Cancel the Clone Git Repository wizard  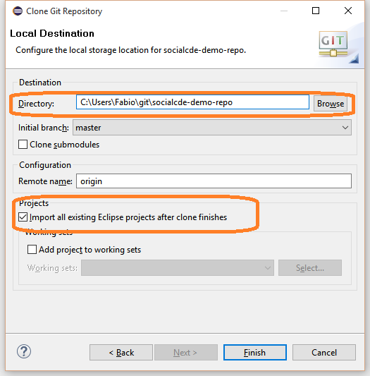coord(324,353)
